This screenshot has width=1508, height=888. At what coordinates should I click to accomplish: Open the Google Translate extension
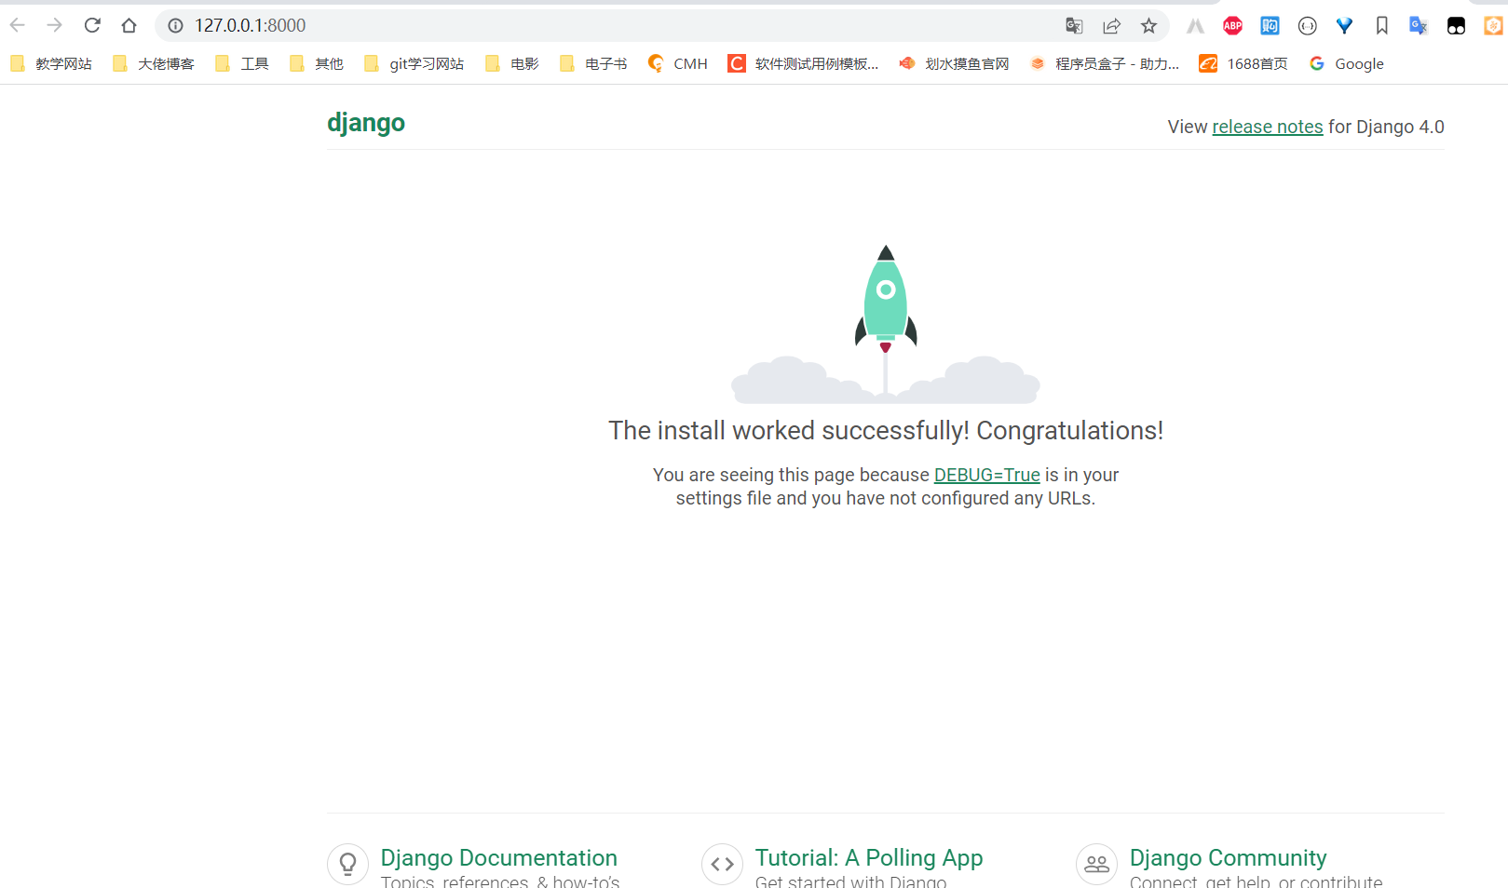pyautogui.click(x=1419, y=26)
